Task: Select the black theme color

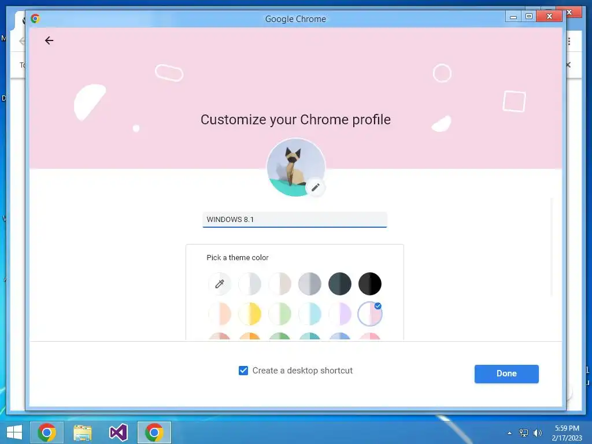Action: coord(370,283)
